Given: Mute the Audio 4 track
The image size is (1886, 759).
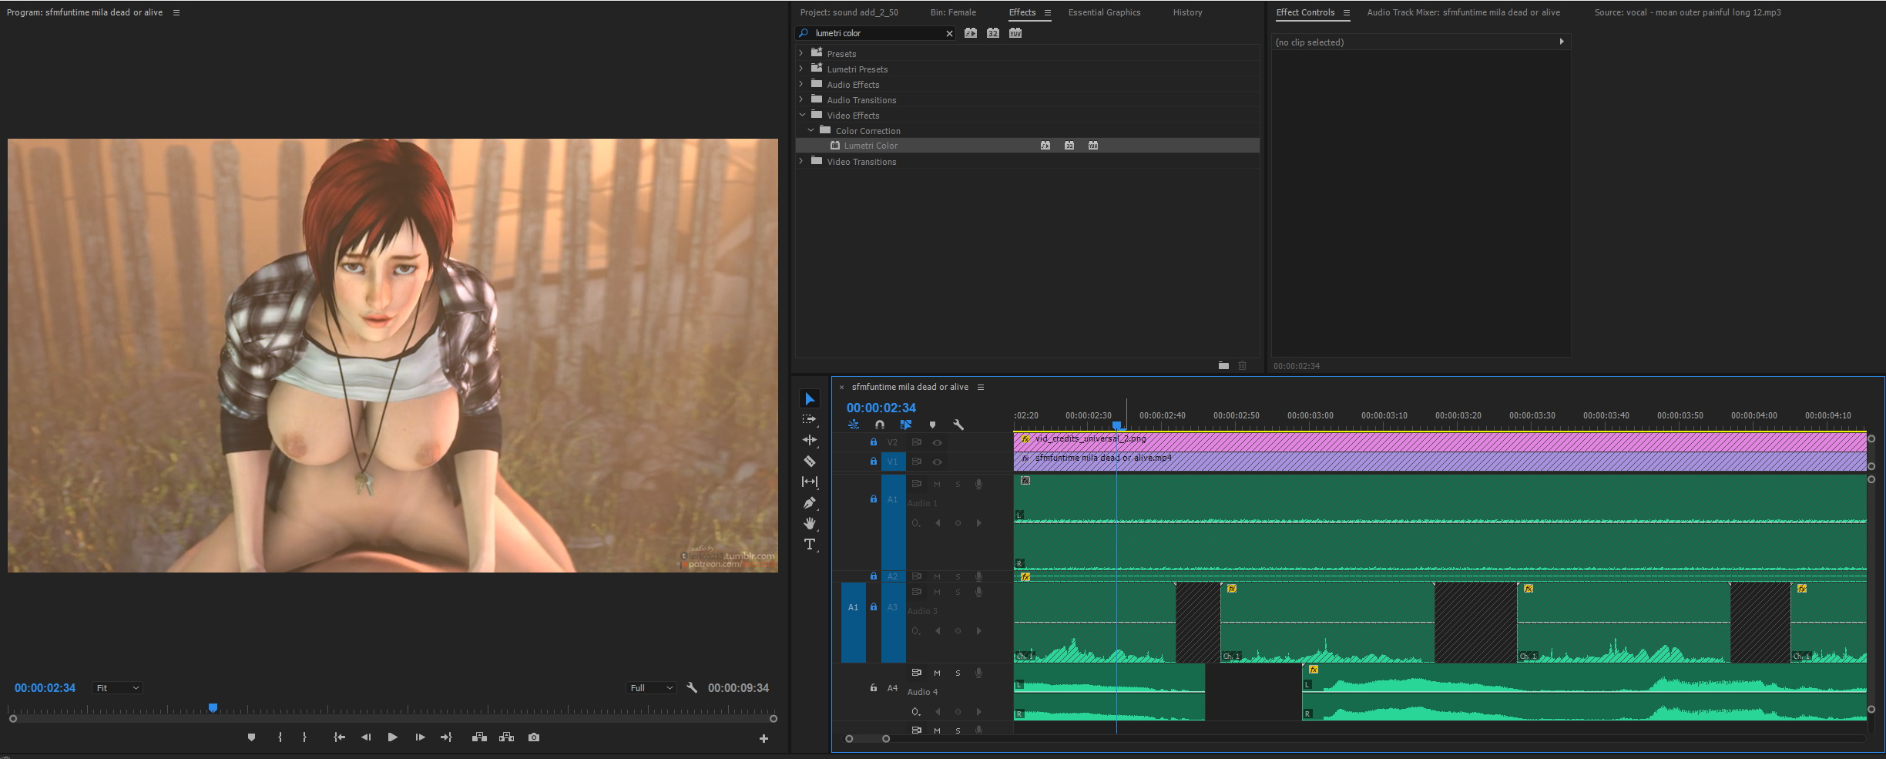Looking at the screenshot, I should 937,673.
